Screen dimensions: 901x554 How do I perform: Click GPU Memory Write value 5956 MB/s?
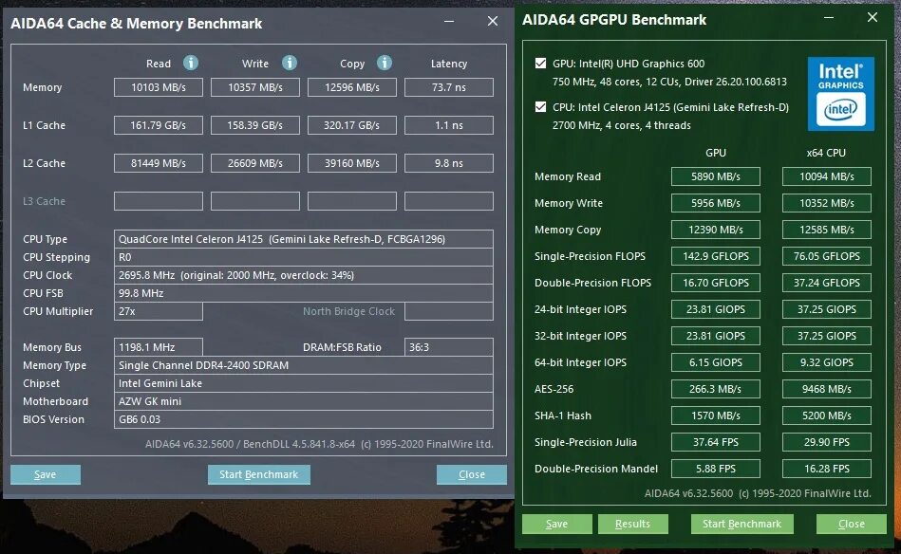pyautogui.click(x=716, y=203)
